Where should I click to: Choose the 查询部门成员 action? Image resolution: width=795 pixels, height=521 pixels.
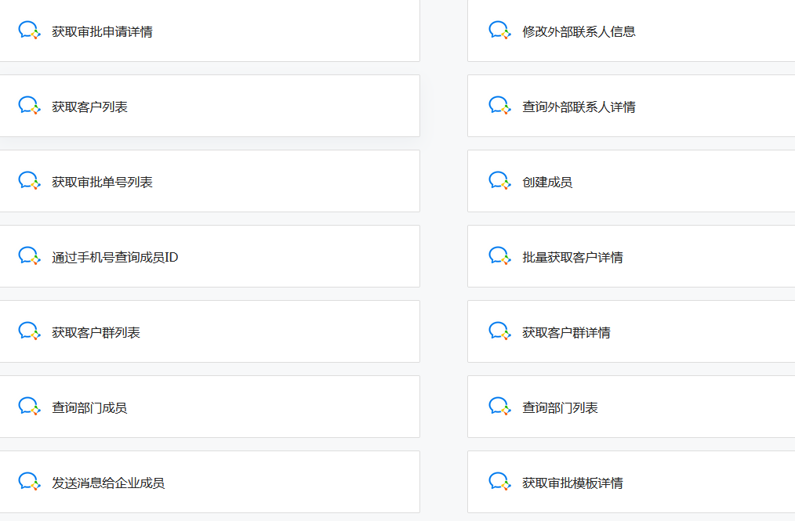pos(210,407)
